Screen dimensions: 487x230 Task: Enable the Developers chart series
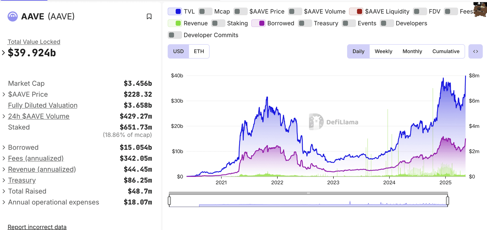[387, 23]
